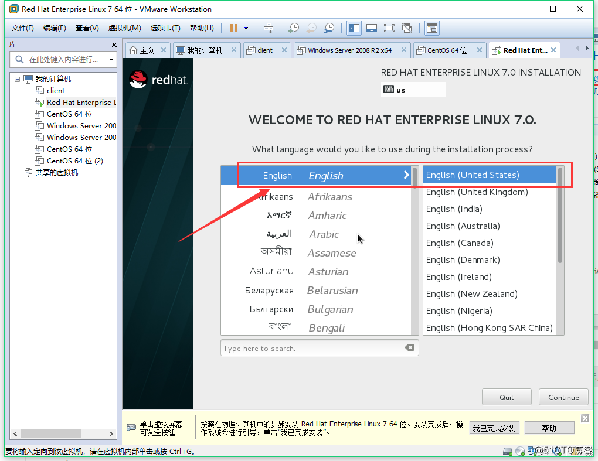Click the pause virtual machine icon
The image size is (598, 461).
[233, 28]
